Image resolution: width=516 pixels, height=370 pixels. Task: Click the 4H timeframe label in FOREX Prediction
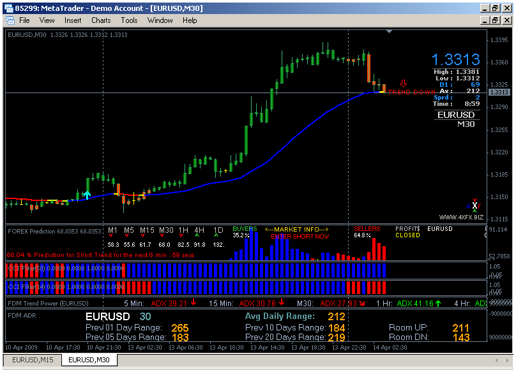(199, 230)
